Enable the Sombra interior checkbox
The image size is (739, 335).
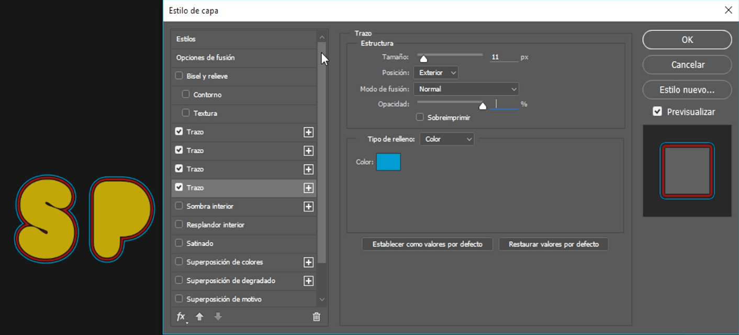(x=179, y=206)
